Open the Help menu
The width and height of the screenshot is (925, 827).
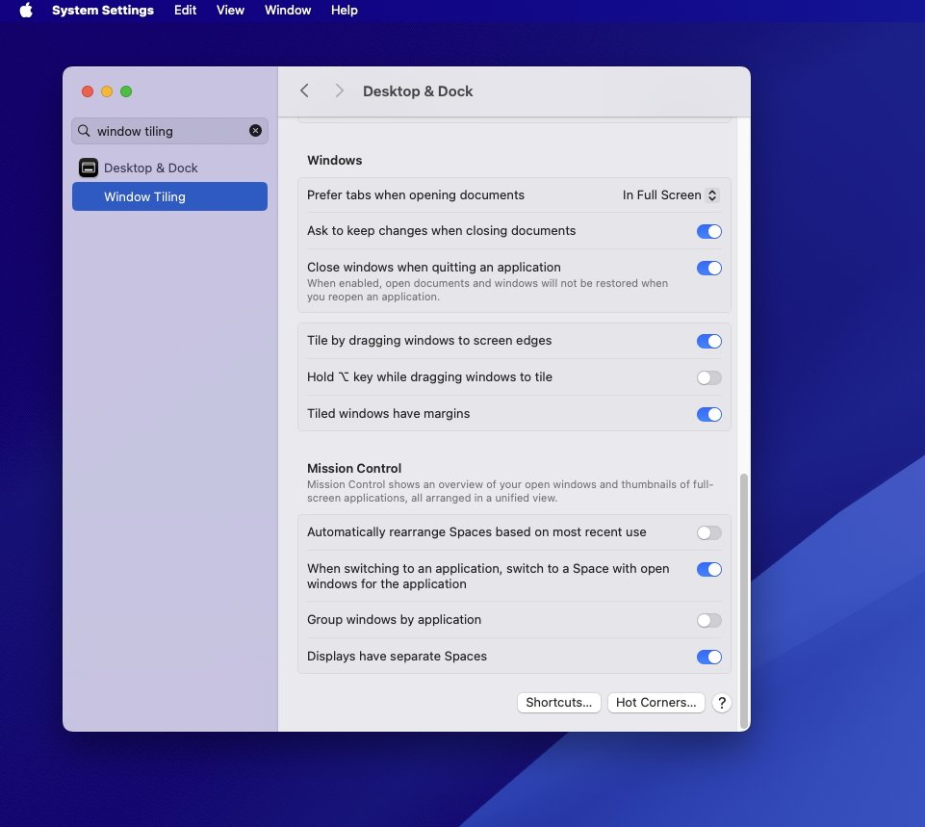(344, 10)
